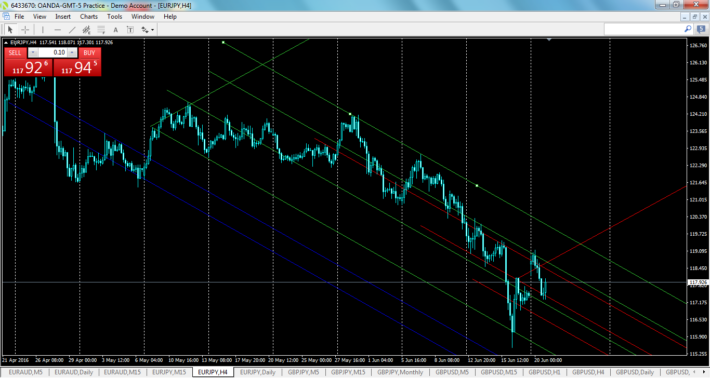Select the Crosshair tool
710x378 pixels.
(24, 30)
